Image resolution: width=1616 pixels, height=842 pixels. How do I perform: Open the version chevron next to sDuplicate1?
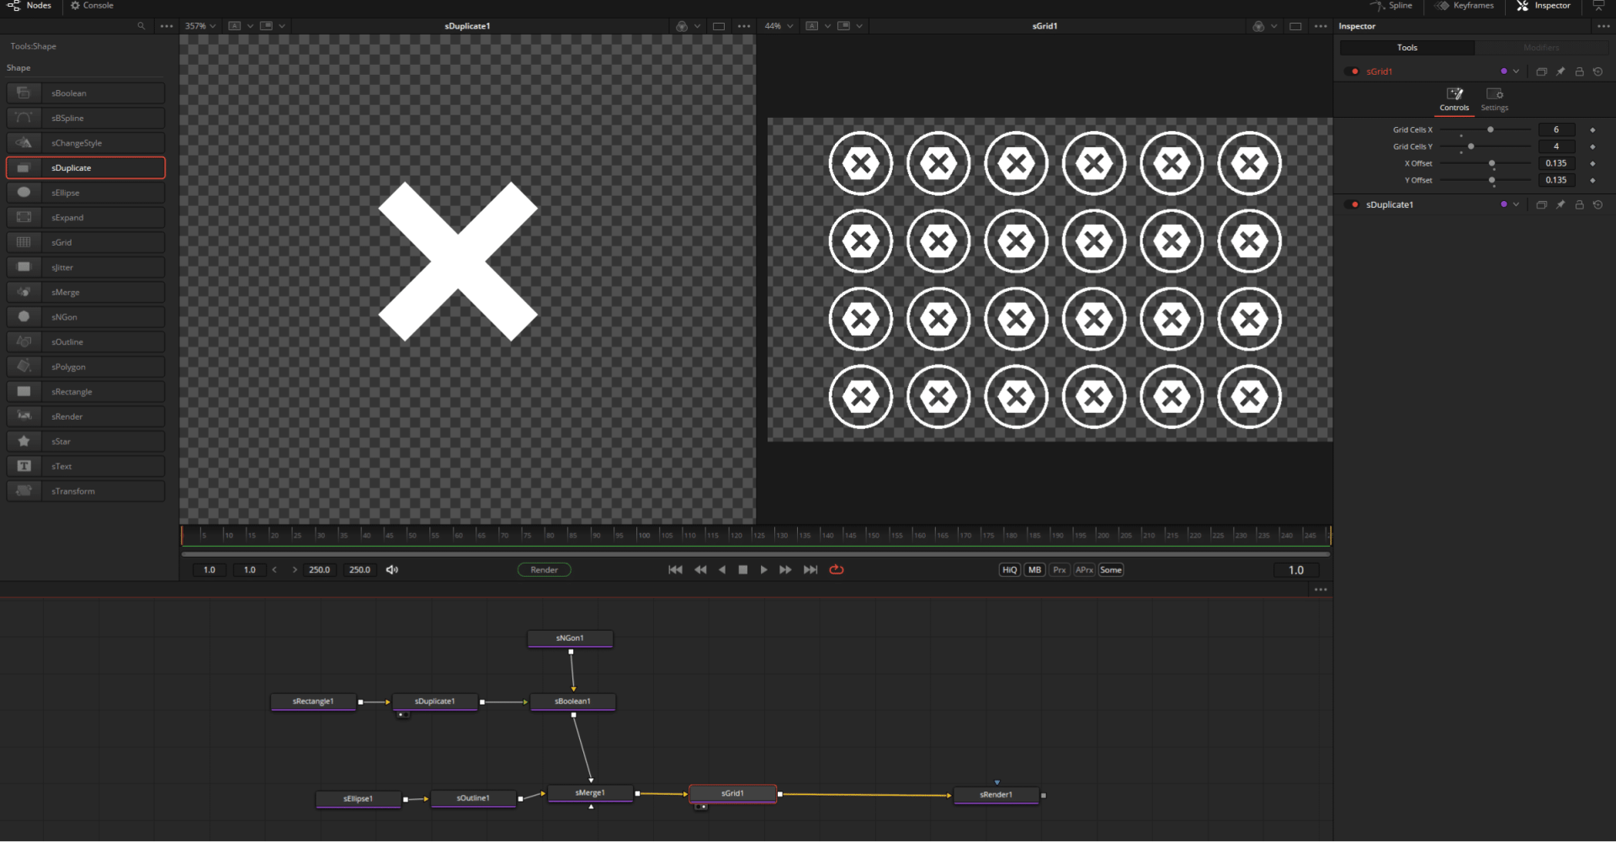(x=1515, y=204)
